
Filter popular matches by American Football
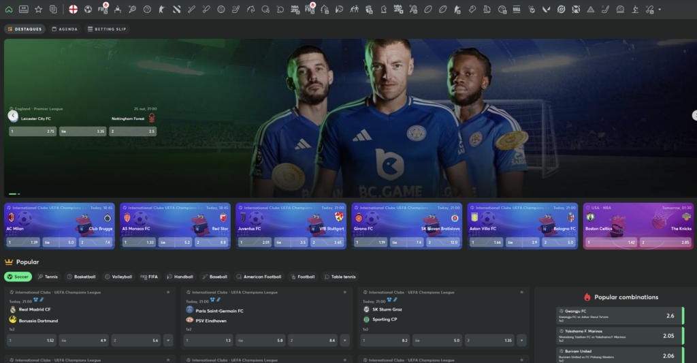coord(259,277)
